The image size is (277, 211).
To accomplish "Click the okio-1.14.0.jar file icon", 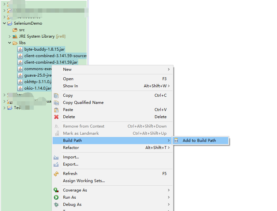I will tap(20, 88).
